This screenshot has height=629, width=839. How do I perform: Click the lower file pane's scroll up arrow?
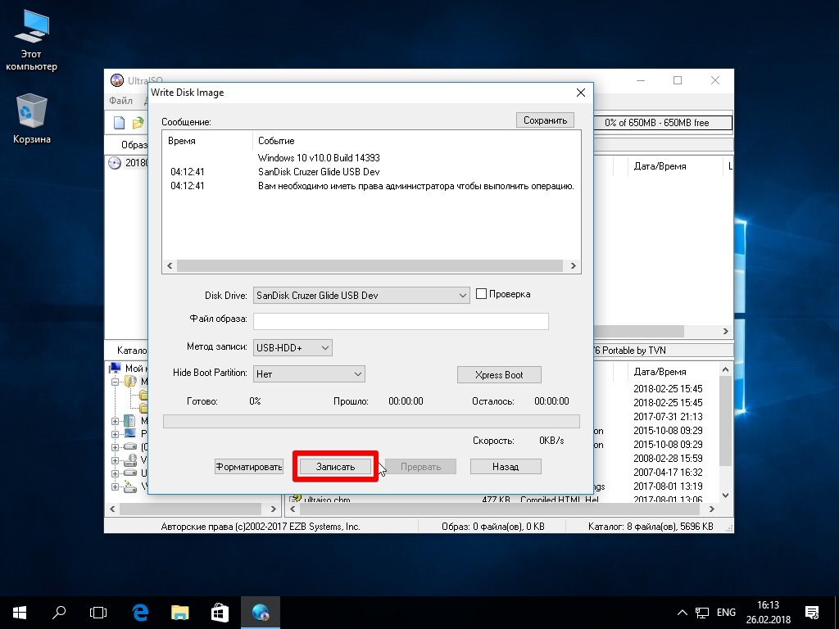(726, 369)
